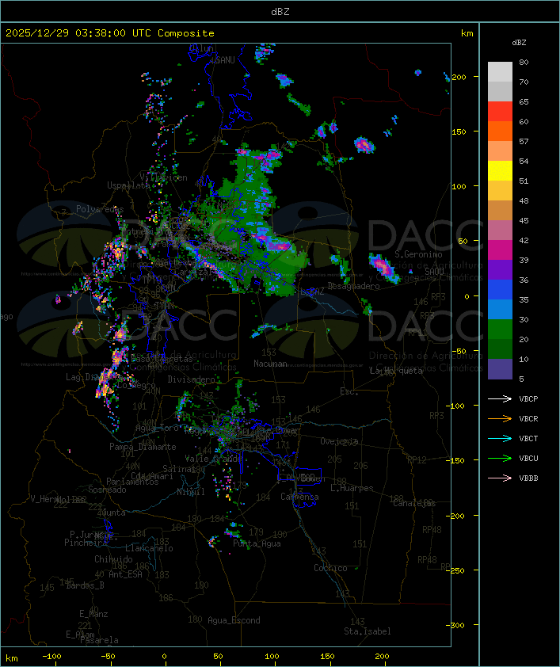560x667 pixels.
Task: Click the green VBCU arrow icon
Action: coord(500,458)
